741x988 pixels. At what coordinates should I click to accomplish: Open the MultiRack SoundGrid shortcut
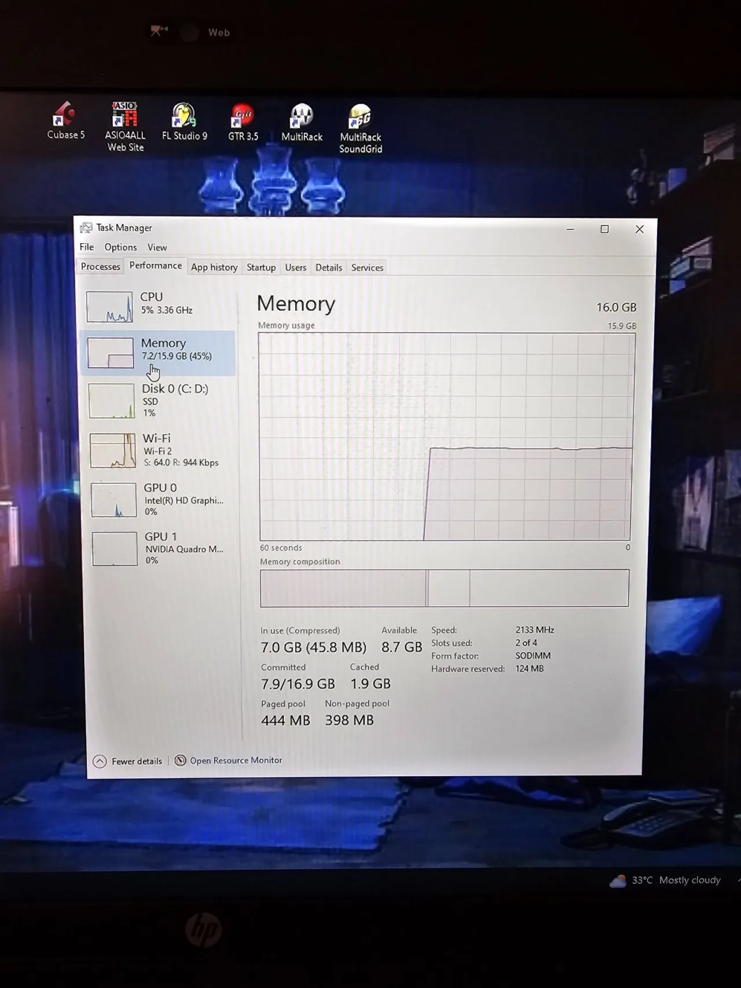(361, 128)
